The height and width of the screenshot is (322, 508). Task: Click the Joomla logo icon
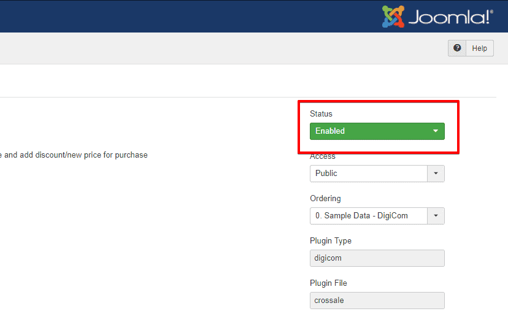pyautogui.click(x=393, y=17)
